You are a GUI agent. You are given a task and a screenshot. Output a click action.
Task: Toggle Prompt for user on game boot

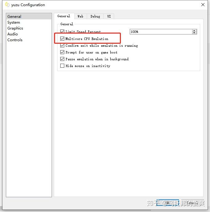tap(62, 52)
